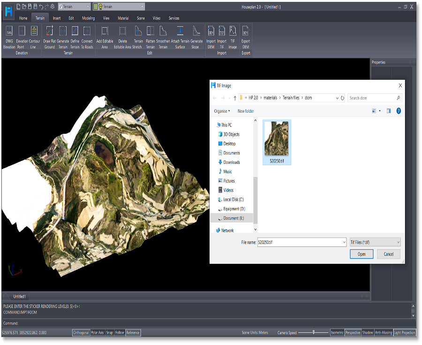Adjust the Camera Speed slider
The height and width of the screenshot is (345, 422).
tap(314, 332)
